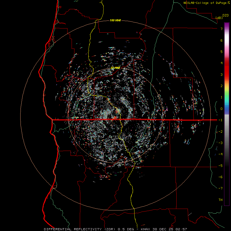
Task: Click the 0 value on the colorbar scale
Action: 222,109
